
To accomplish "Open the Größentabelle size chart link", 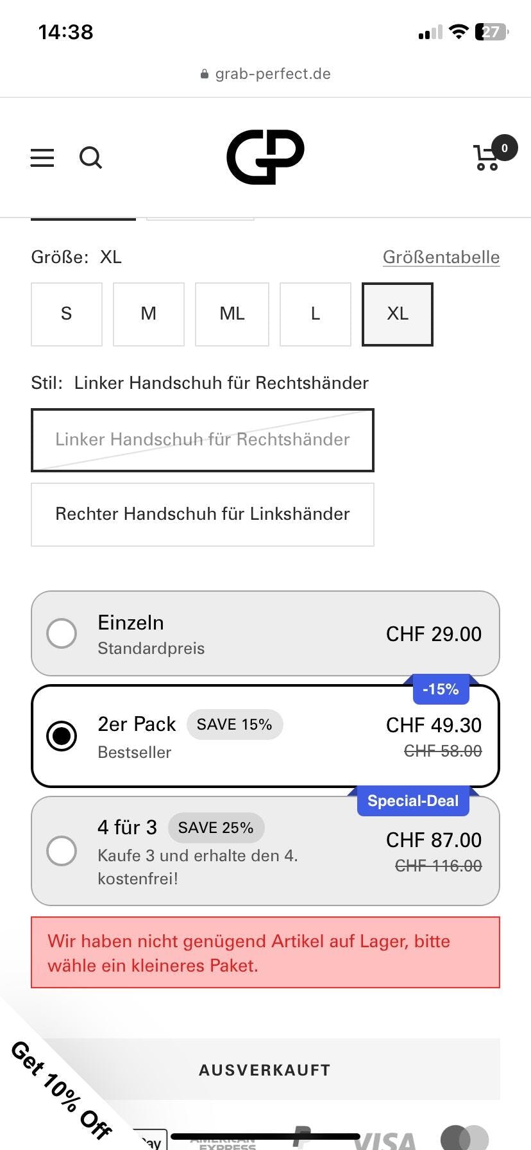I will (441, 257).
